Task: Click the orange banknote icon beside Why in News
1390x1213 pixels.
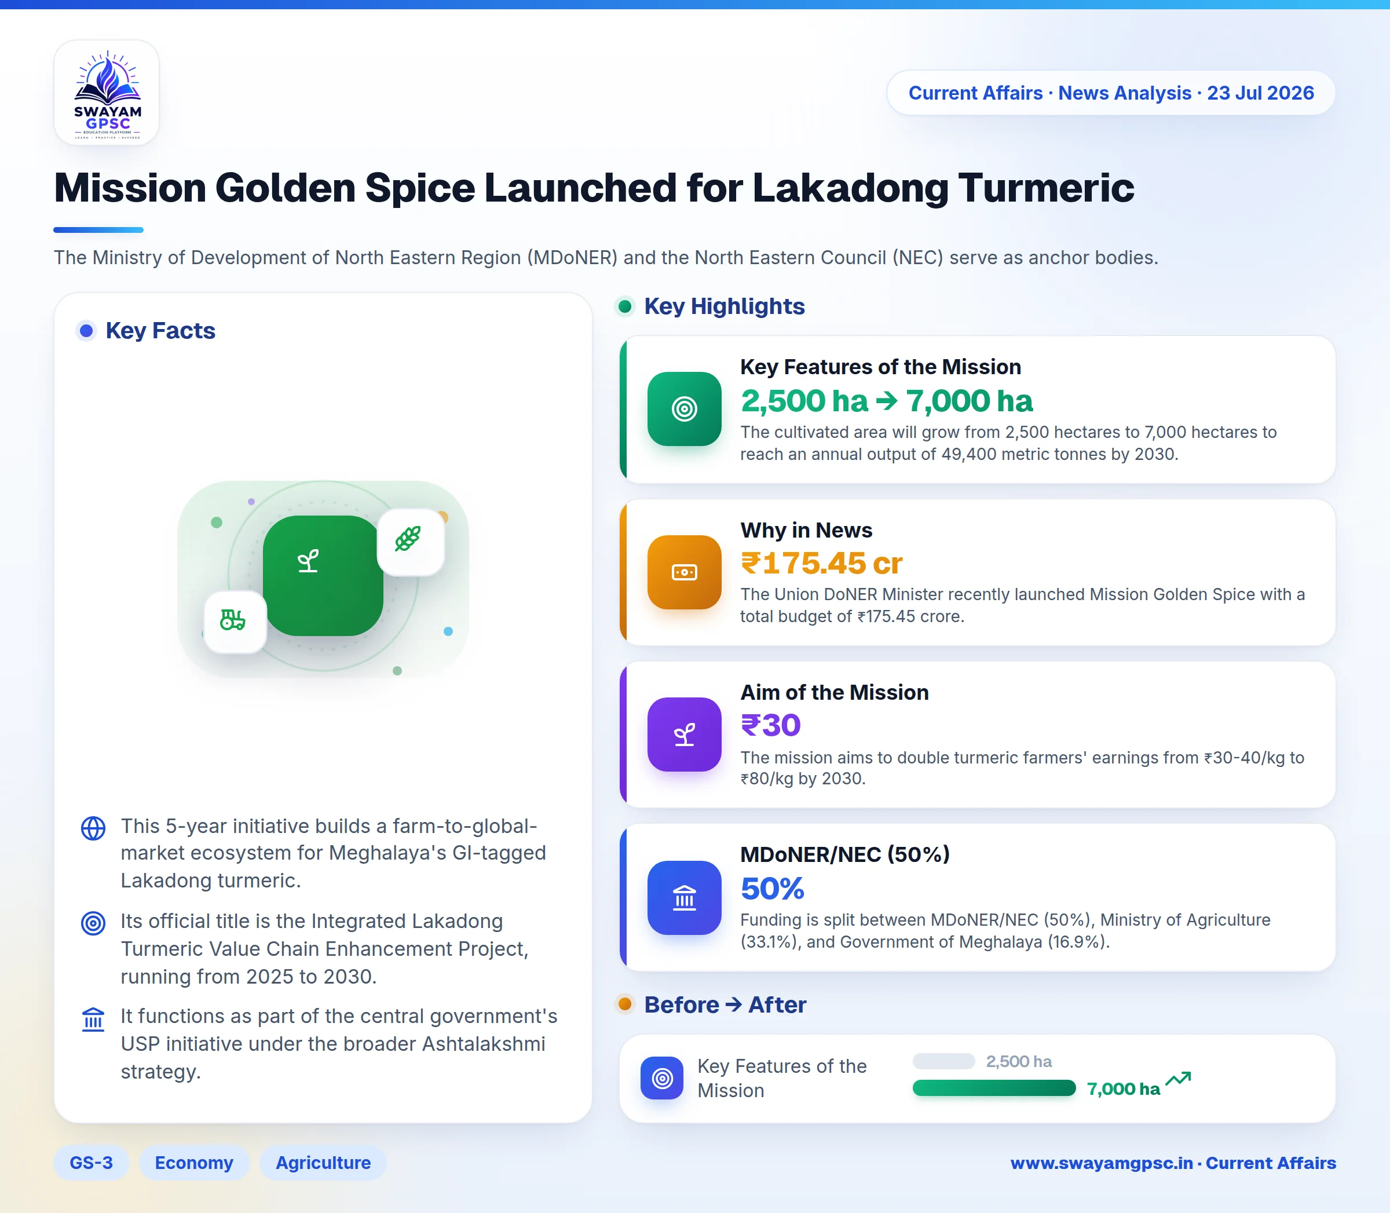Action: click(684, 572)
